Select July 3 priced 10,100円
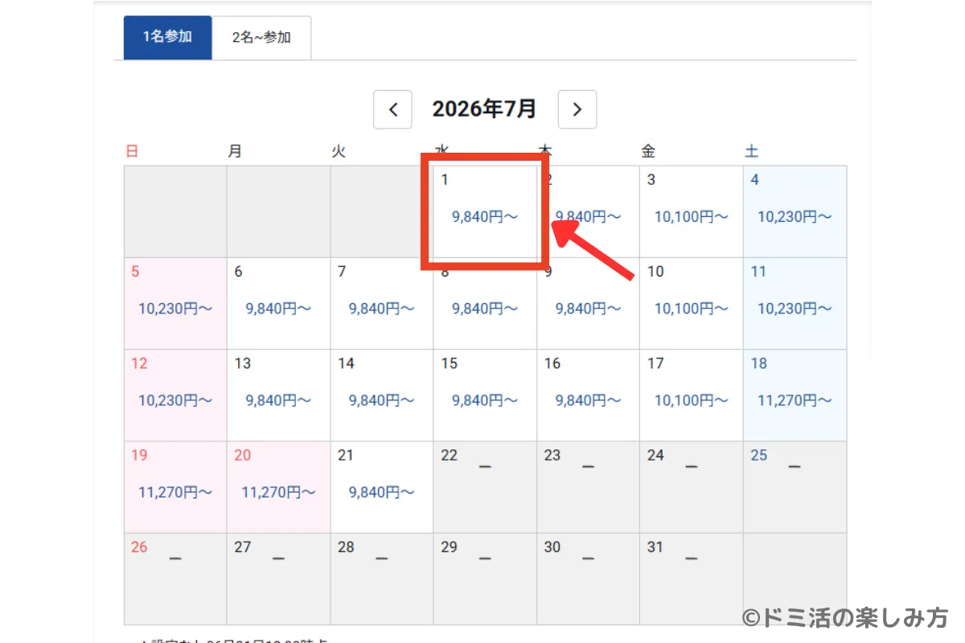The image size is (965, 643). pos(692,212)
